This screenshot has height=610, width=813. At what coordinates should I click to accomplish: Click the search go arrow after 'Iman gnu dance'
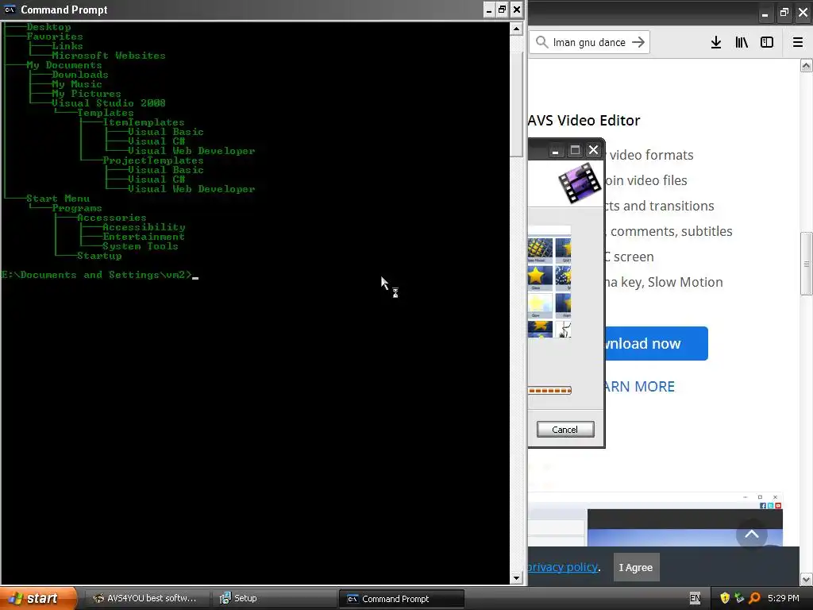(638, 42)
